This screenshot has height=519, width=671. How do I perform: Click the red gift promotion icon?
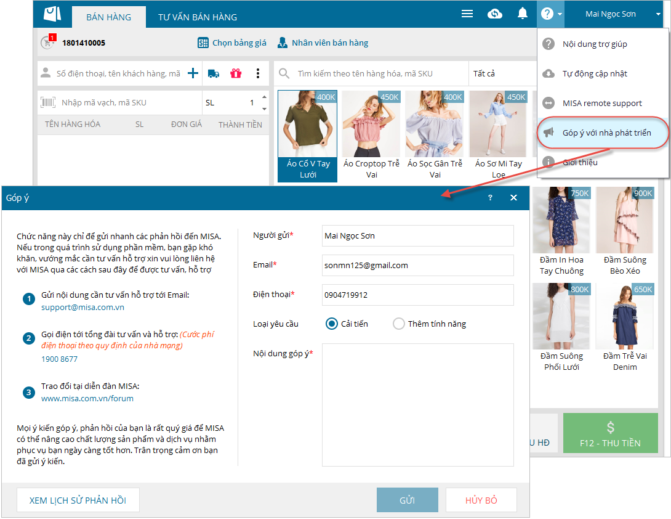click(236, 73)
